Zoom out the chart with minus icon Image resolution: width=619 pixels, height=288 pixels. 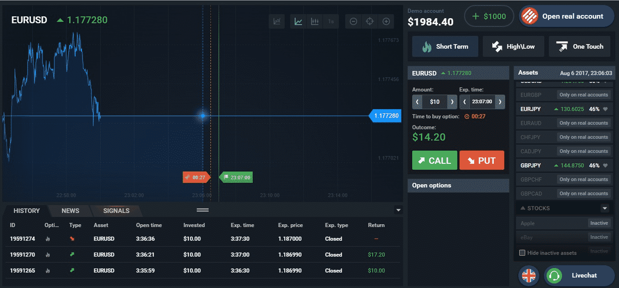[x=353, y=21]
